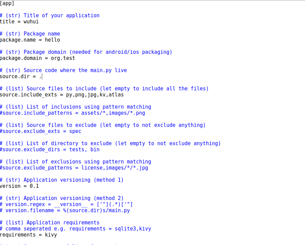305x245 pixels.
Task: Place cursor on the source.dir = . line
Action: pos(20,76)
